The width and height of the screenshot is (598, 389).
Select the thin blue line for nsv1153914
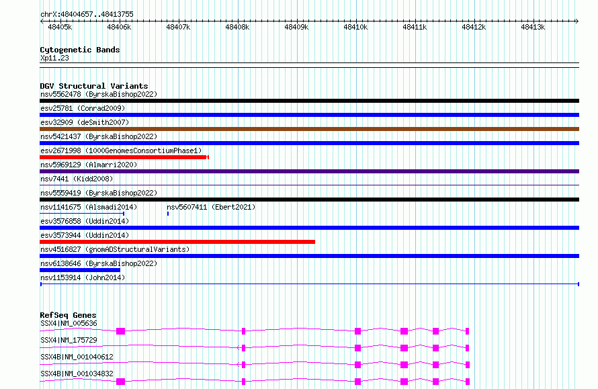coord(310,284)
